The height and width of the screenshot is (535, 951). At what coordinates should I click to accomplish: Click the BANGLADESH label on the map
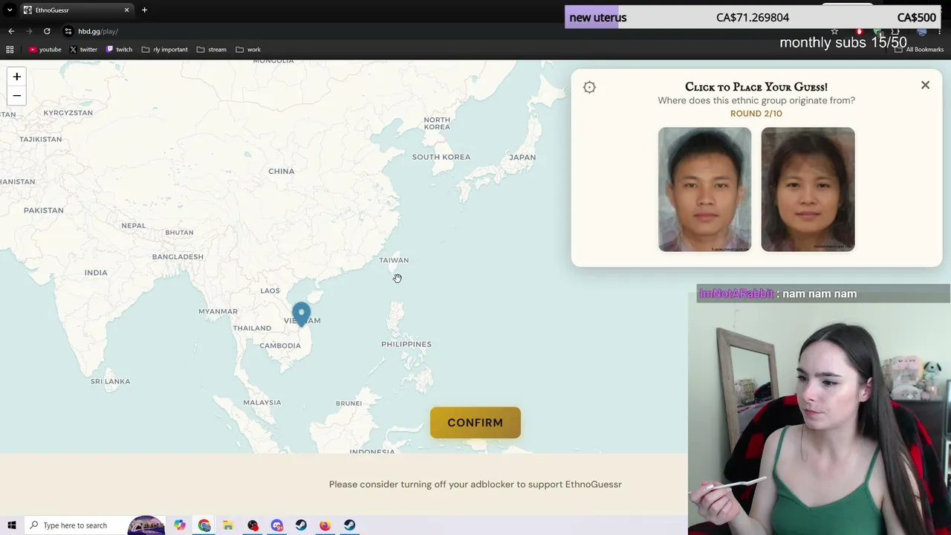(178, 257)
